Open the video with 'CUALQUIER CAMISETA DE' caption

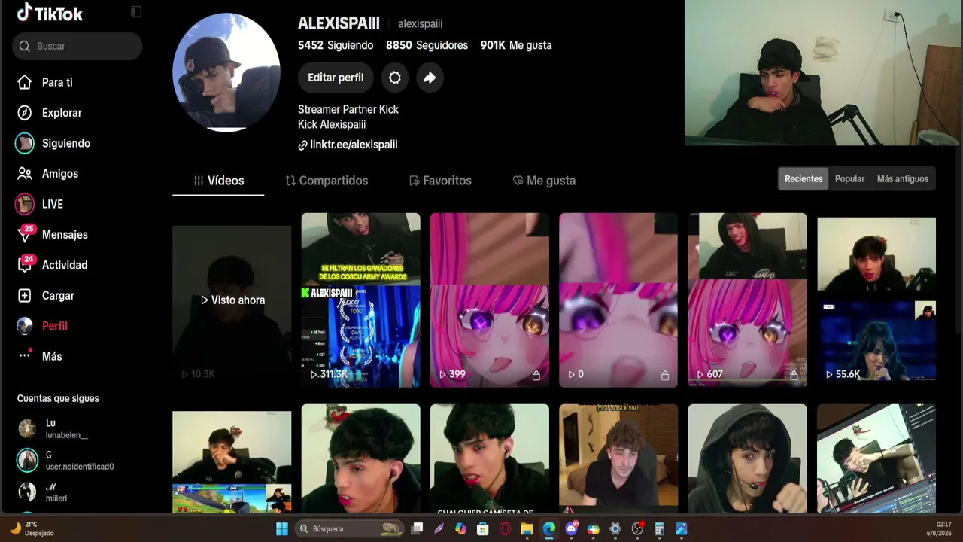coord(490,459)
